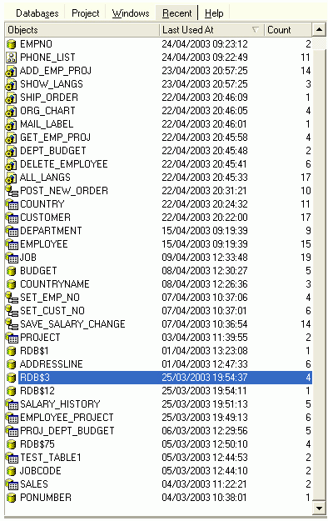Switch to the Project tab
Viewport: 328px width, 521px height.
(x=85, y=13)
